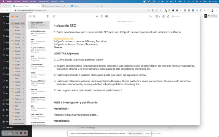Expand the 'LLANÇ...' folder arrow
The width and height of the screenshot is (219, 137).
[x=11, y=89]
